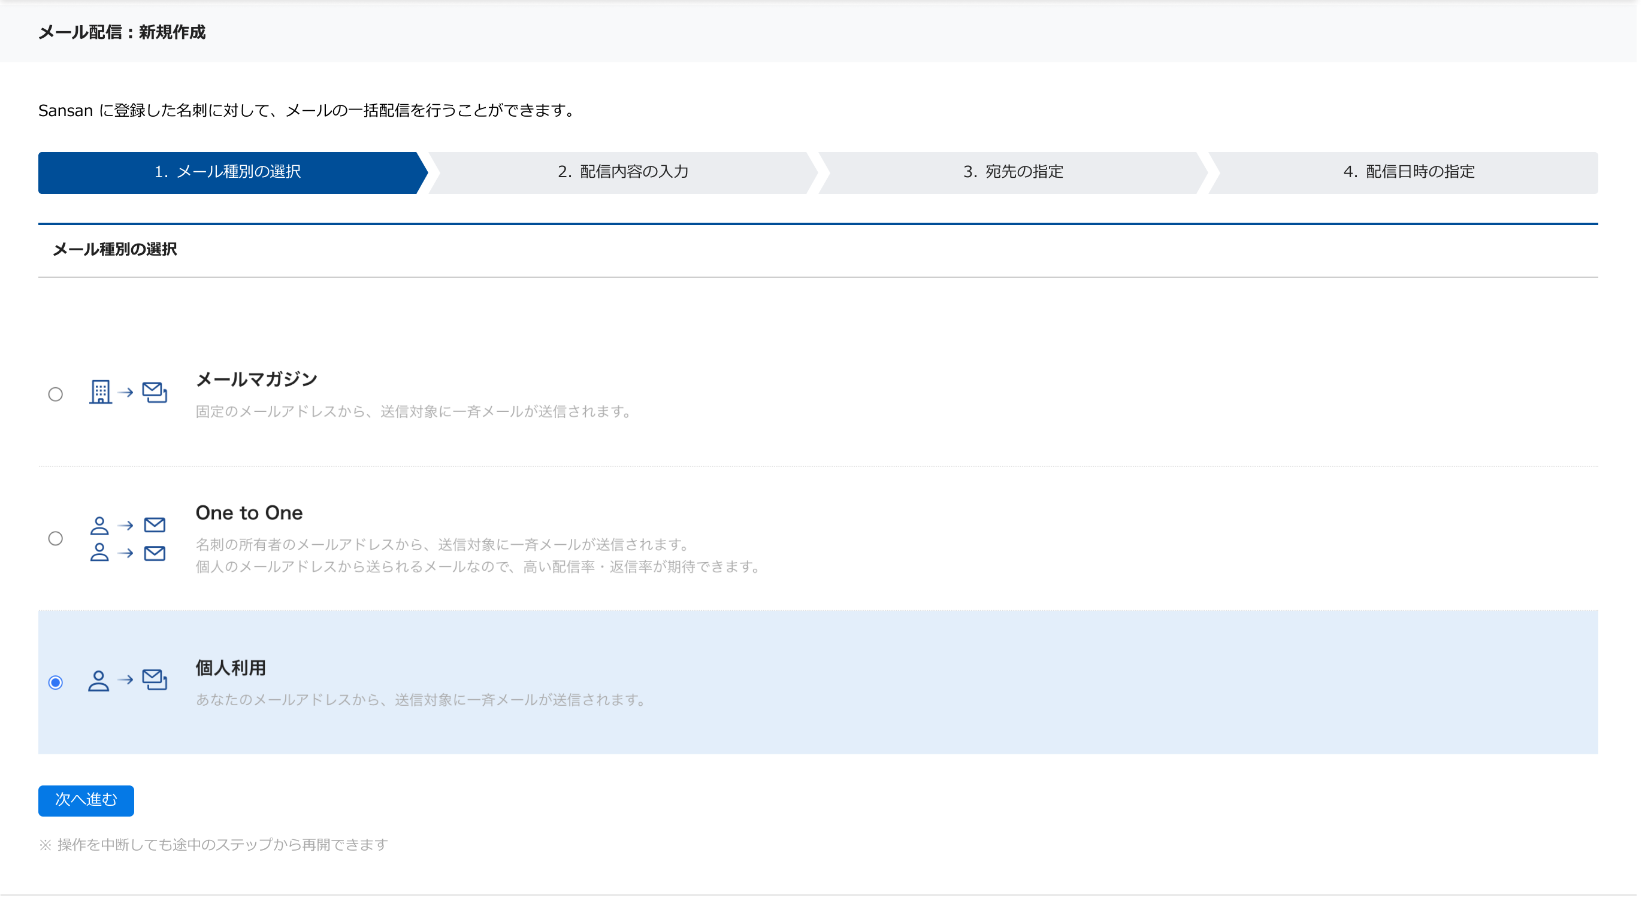The image size is (1651, 898).
Task: Click the page title メール配信：新規作成
Action: pyautogui.click(x=122, y=32)
